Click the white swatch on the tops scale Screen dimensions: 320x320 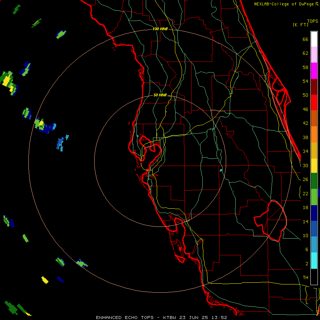click(314, 39)
